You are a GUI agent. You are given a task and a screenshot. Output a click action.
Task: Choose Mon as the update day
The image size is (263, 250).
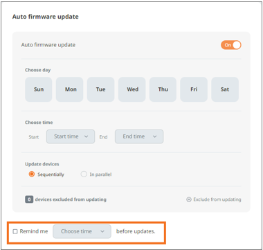[x=70, y=89]
